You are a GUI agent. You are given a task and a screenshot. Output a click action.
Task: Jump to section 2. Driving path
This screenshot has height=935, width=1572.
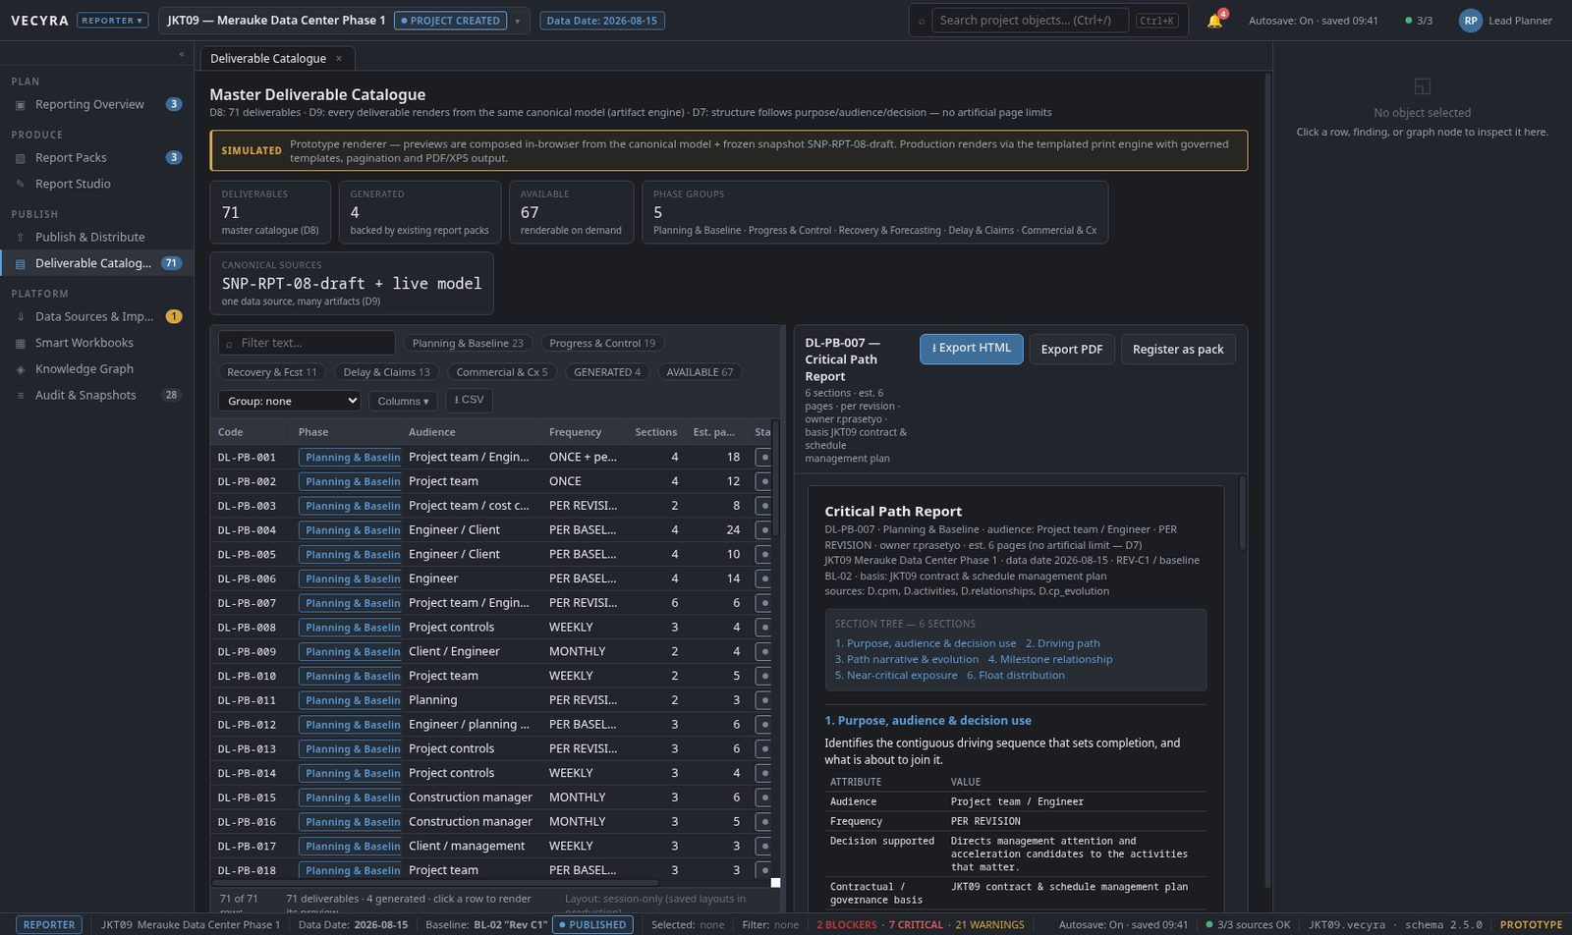[1062, 643]
